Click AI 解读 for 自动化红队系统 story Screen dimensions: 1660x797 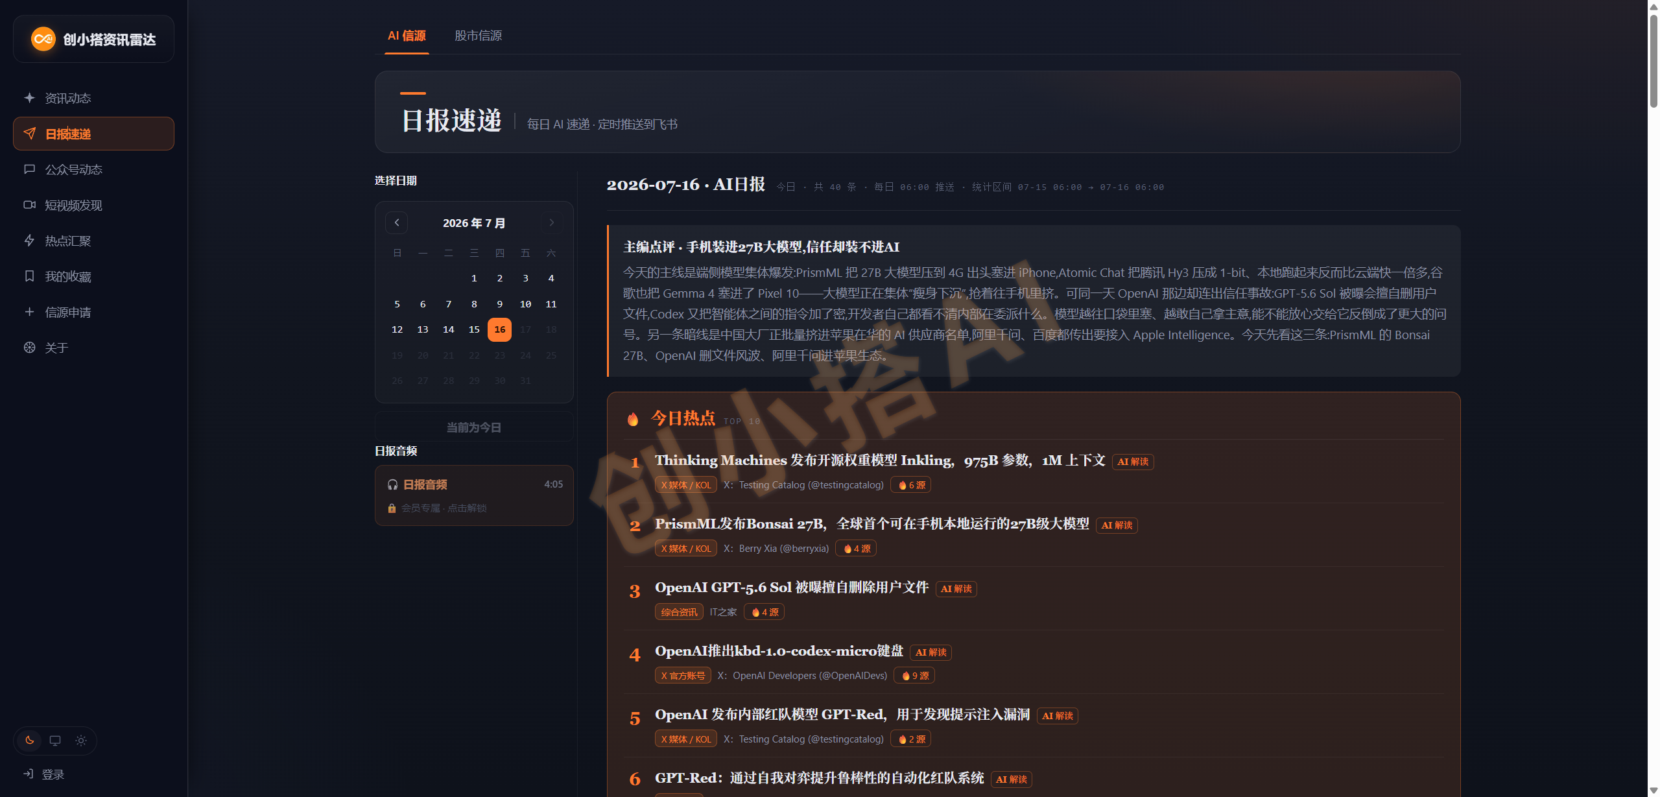(x=1012, y=779)
